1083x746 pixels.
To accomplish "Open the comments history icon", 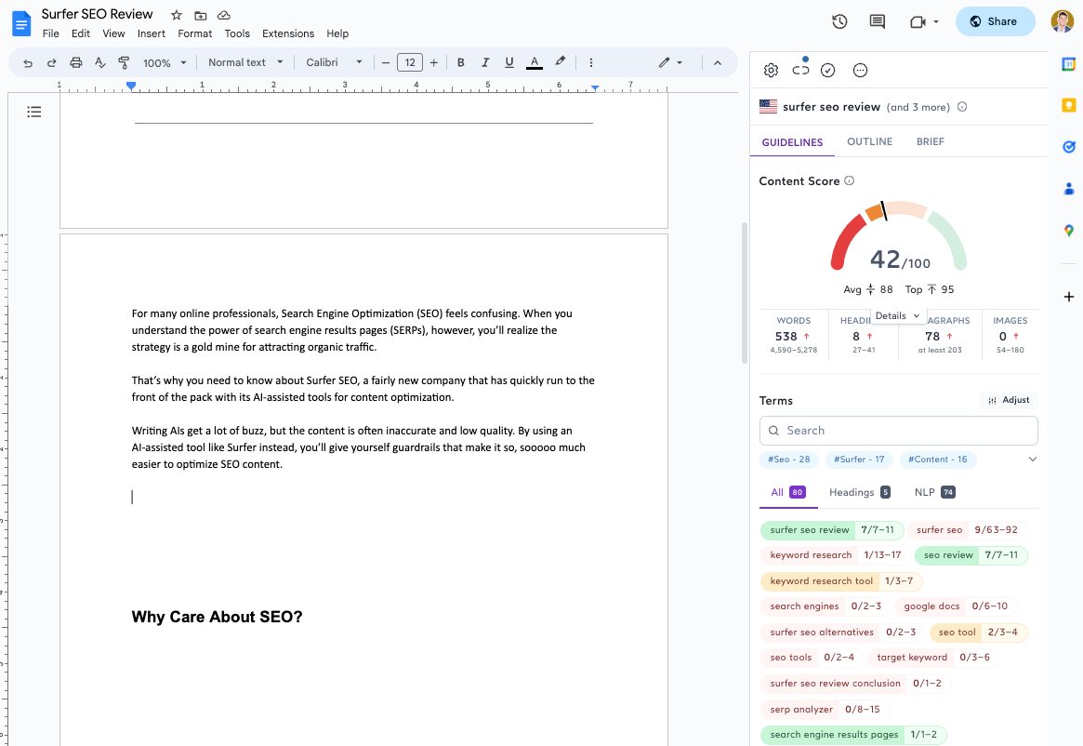I will (x=878, y=21).
